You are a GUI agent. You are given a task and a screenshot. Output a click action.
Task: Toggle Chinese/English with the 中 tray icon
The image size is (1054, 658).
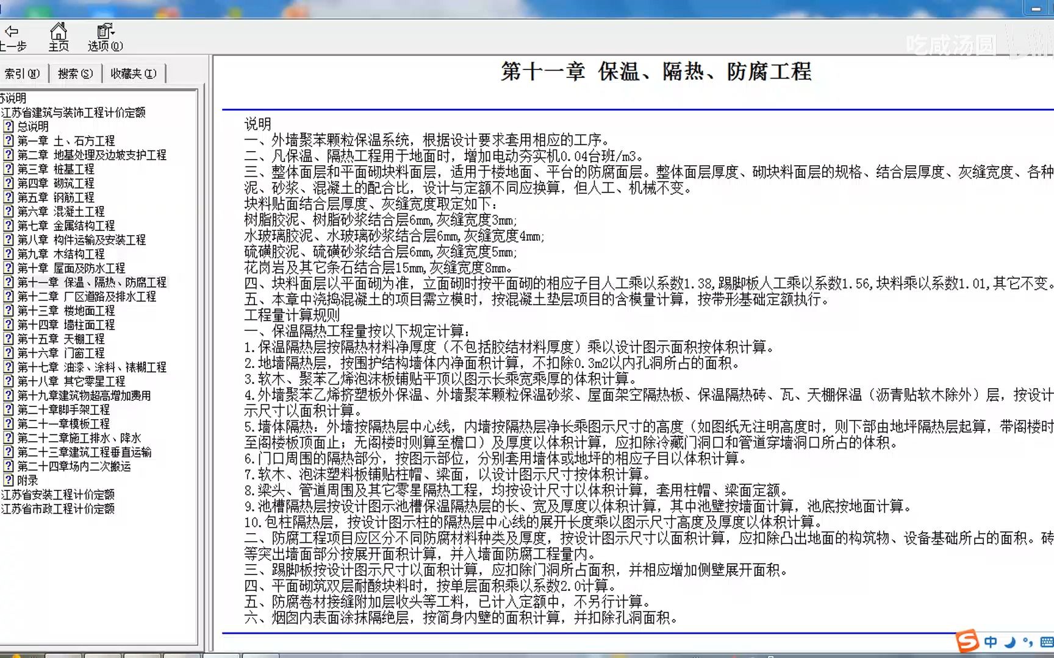click(x=991, y=642)
